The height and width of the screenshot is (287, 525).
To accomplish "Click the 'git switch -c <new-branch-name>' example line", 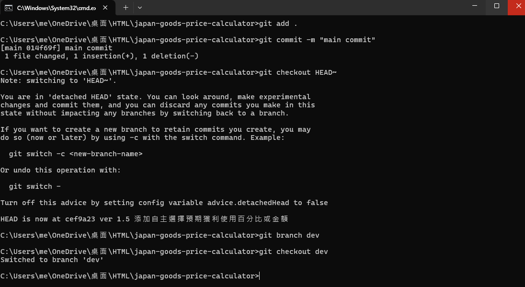I will pos(76,154).
